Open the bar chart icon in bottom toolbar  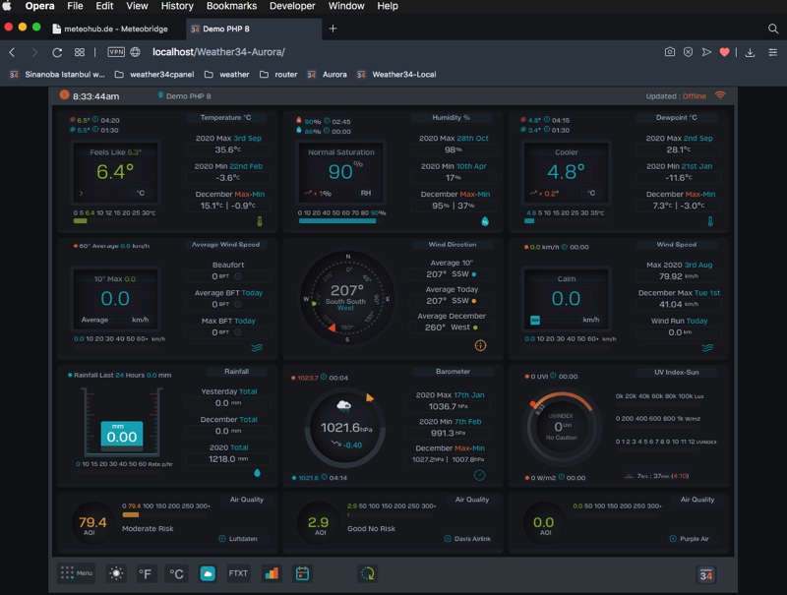pos(272,573)
